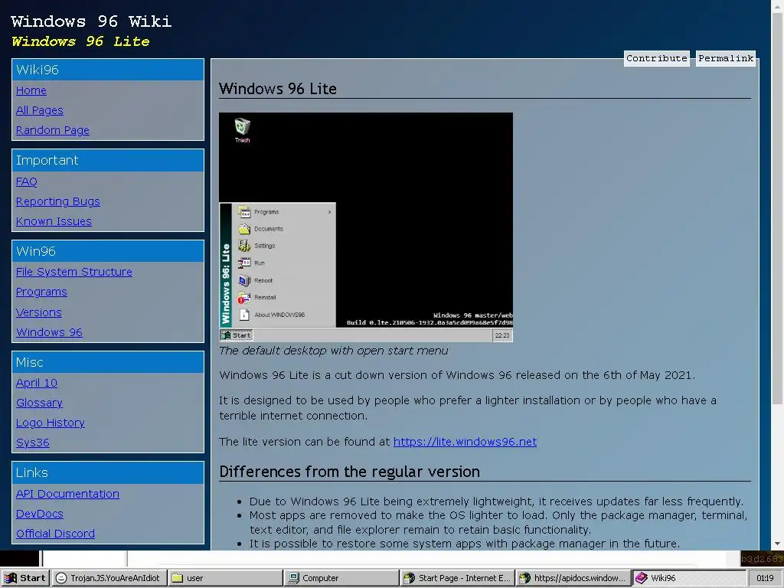Click the Reinstall icon in screenshot menu
The image size is (784, 588).
point(244,298)
